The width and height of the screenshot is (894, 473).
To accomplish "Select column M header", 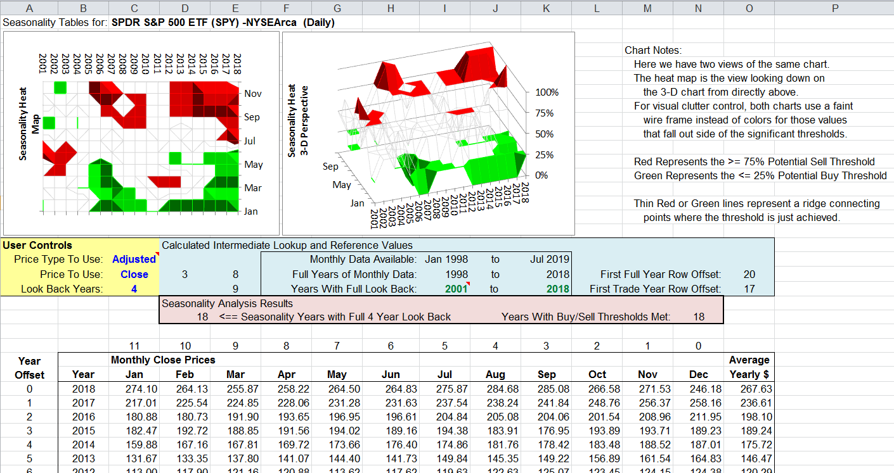I will coord(647,8).
